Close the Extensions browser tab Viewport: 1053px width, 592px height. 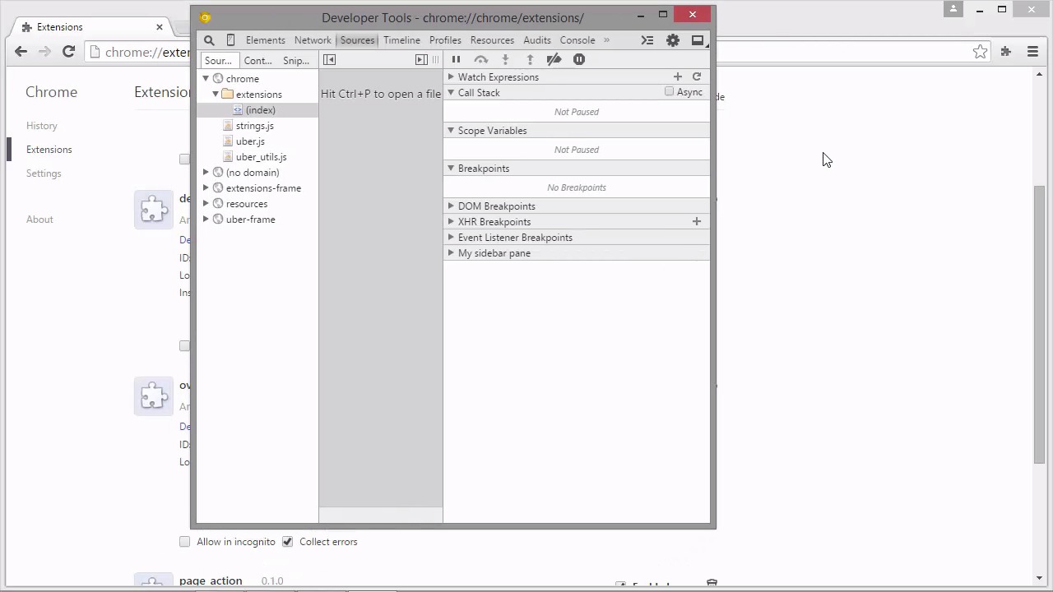[159, 27]
